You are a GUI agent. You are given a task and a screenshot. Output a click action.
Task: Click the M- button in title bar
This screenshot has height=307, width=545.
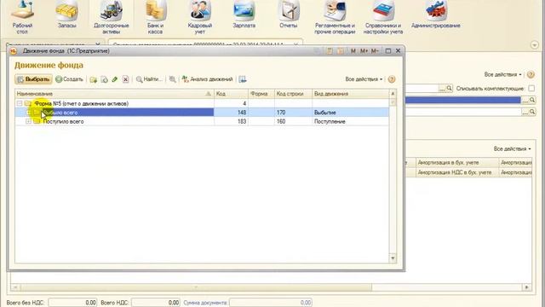tap(375, 51)
